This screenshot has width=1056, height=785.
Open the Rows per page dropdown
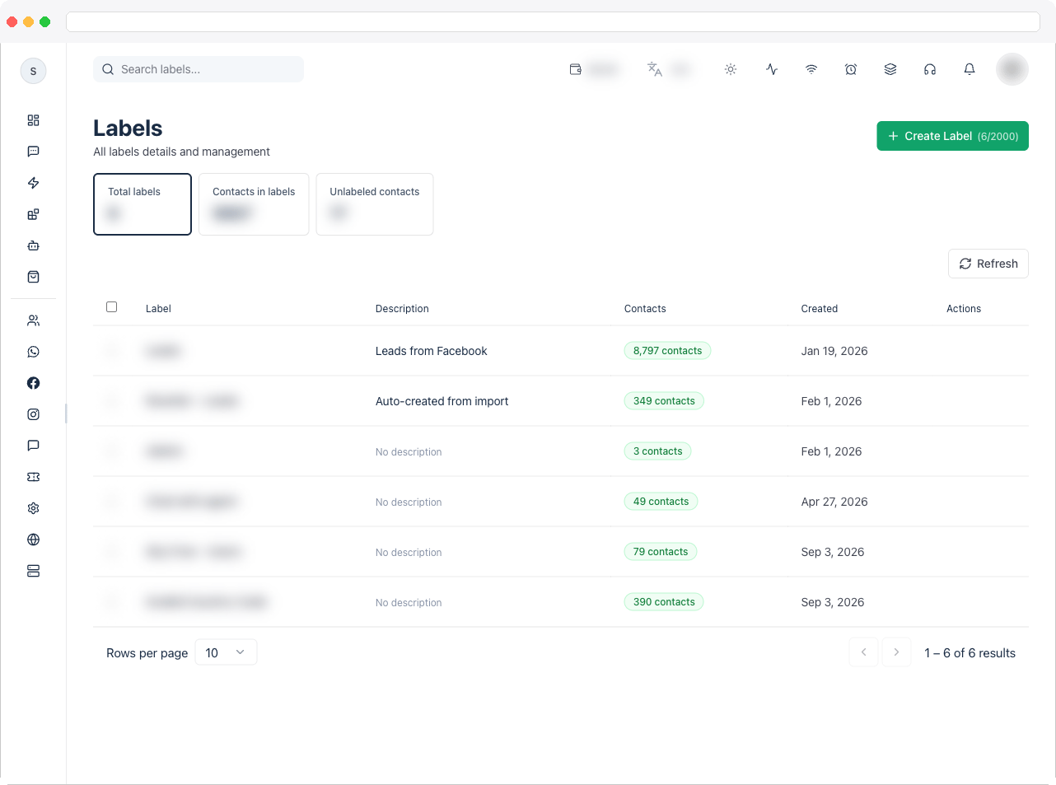pyautogui.click(x=226, y=652)
